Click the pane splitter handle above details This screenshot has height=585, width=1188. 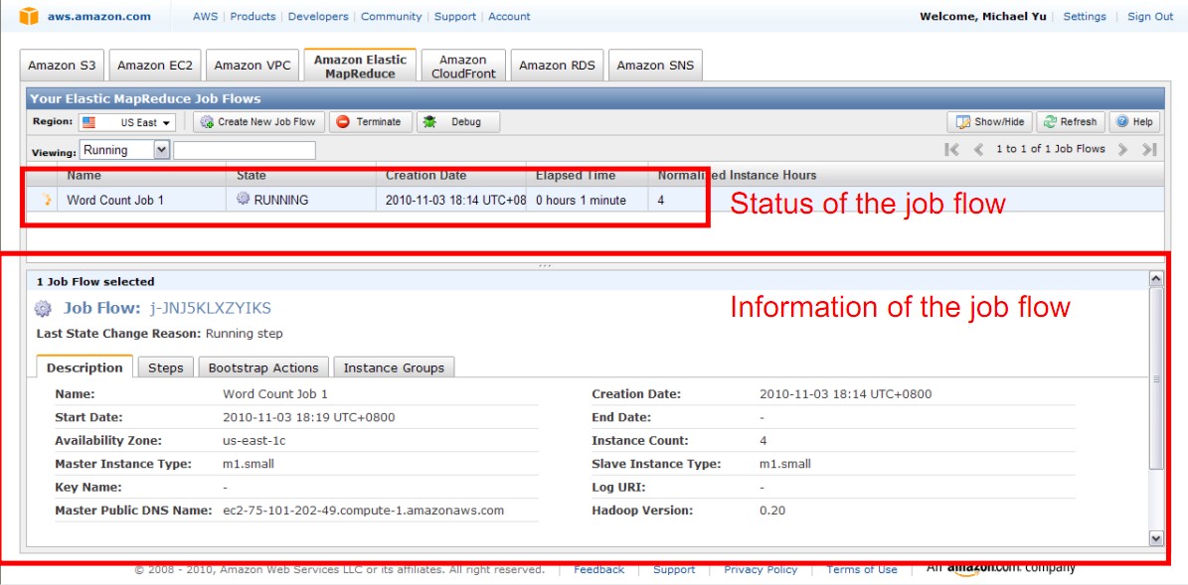pos(544,265)
